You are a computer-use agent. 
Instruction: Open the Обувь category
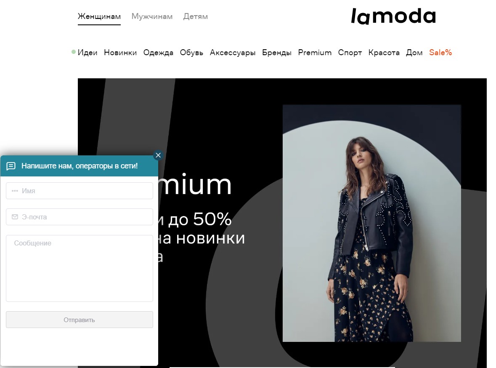192,53
